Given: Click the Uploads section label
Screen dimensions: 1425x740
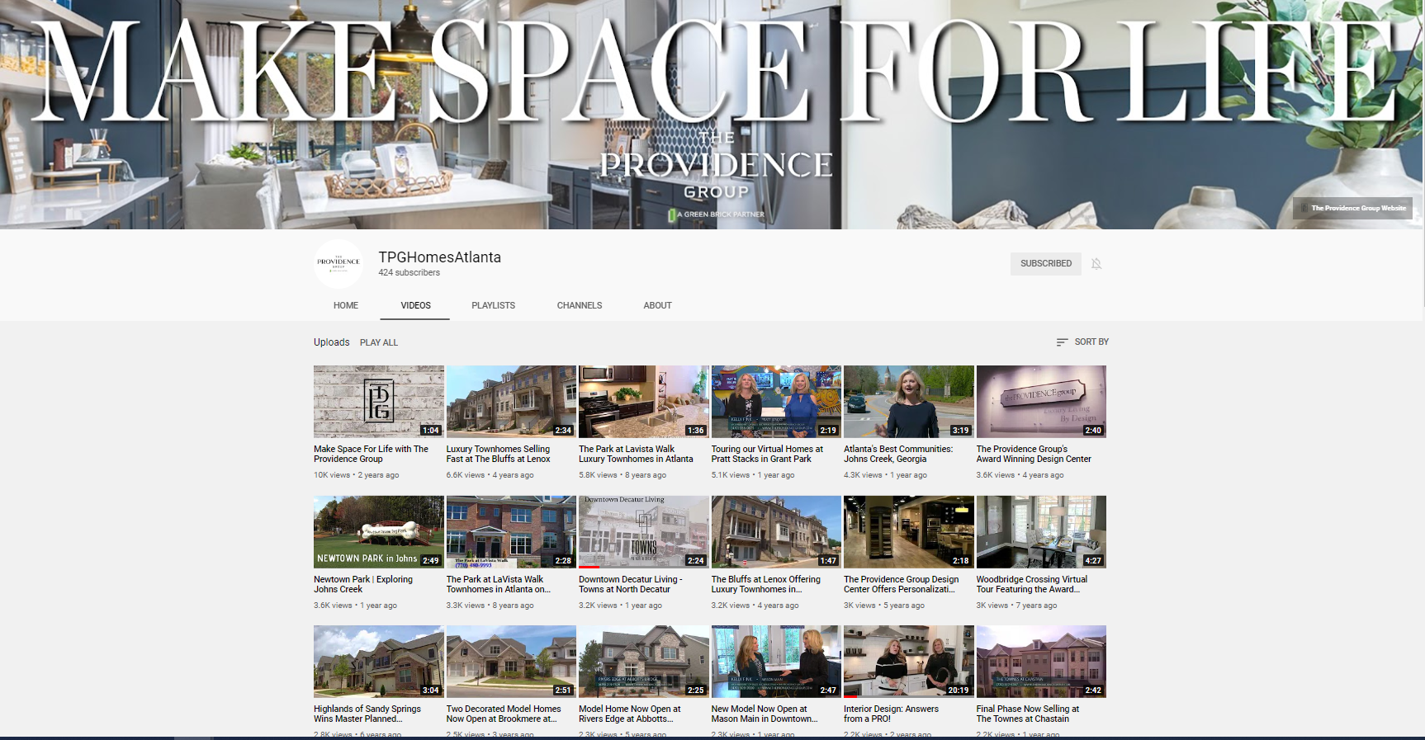Looking at the screenshot, I should pyautogui.click(x=331, y=342).
